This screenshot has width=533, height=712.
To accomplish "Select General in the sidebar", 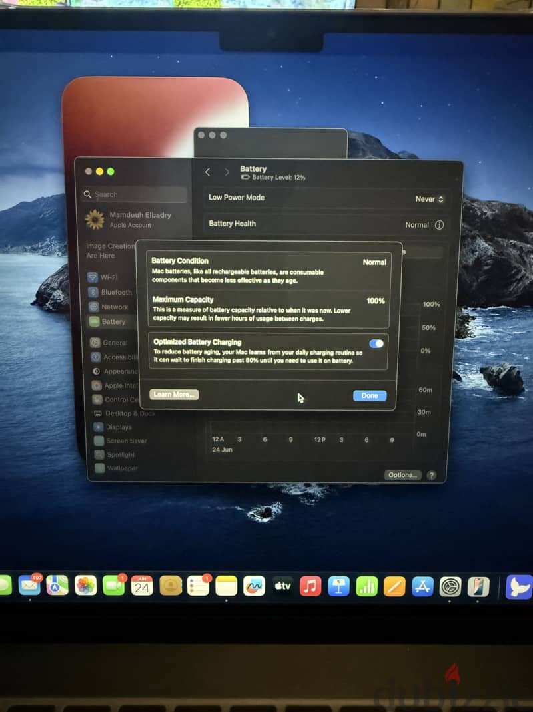I will (109, 343).
